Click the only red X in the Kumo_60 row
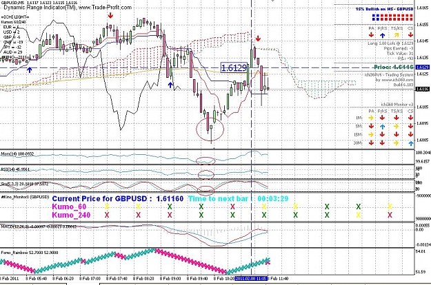The height and width of the screenshot is (285, 431). pyautogui.click(x=232, y=207)
